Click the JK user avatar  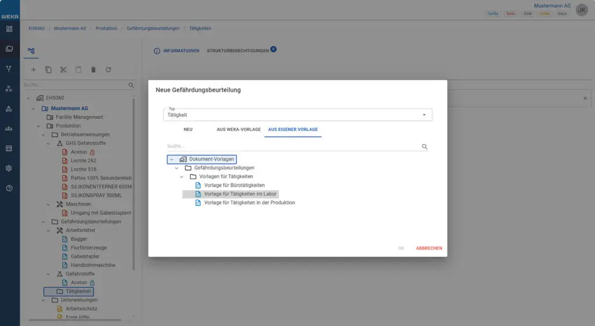point(582,10)
